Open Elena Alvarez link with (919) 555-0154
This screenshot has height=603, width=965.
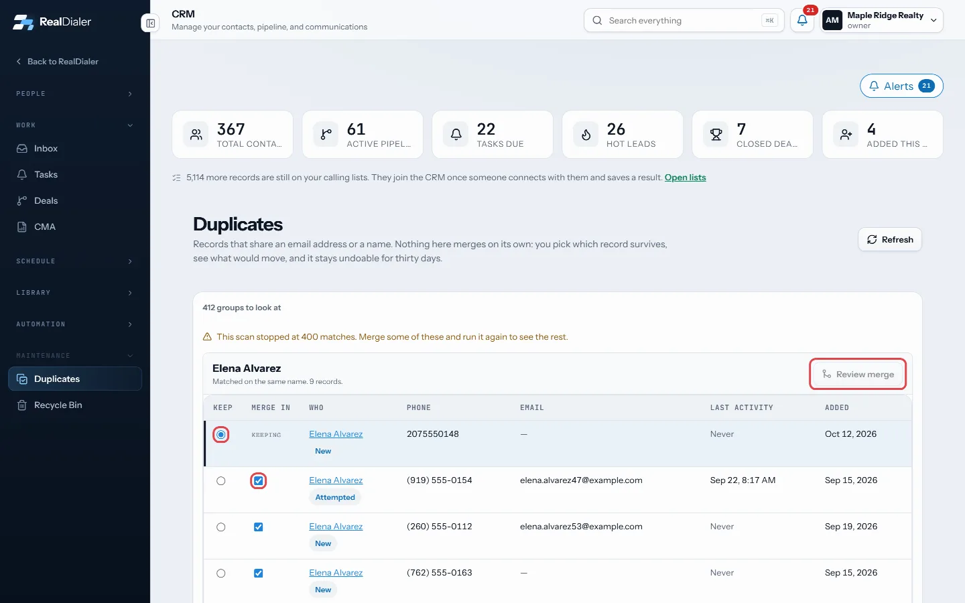[336, 480]
